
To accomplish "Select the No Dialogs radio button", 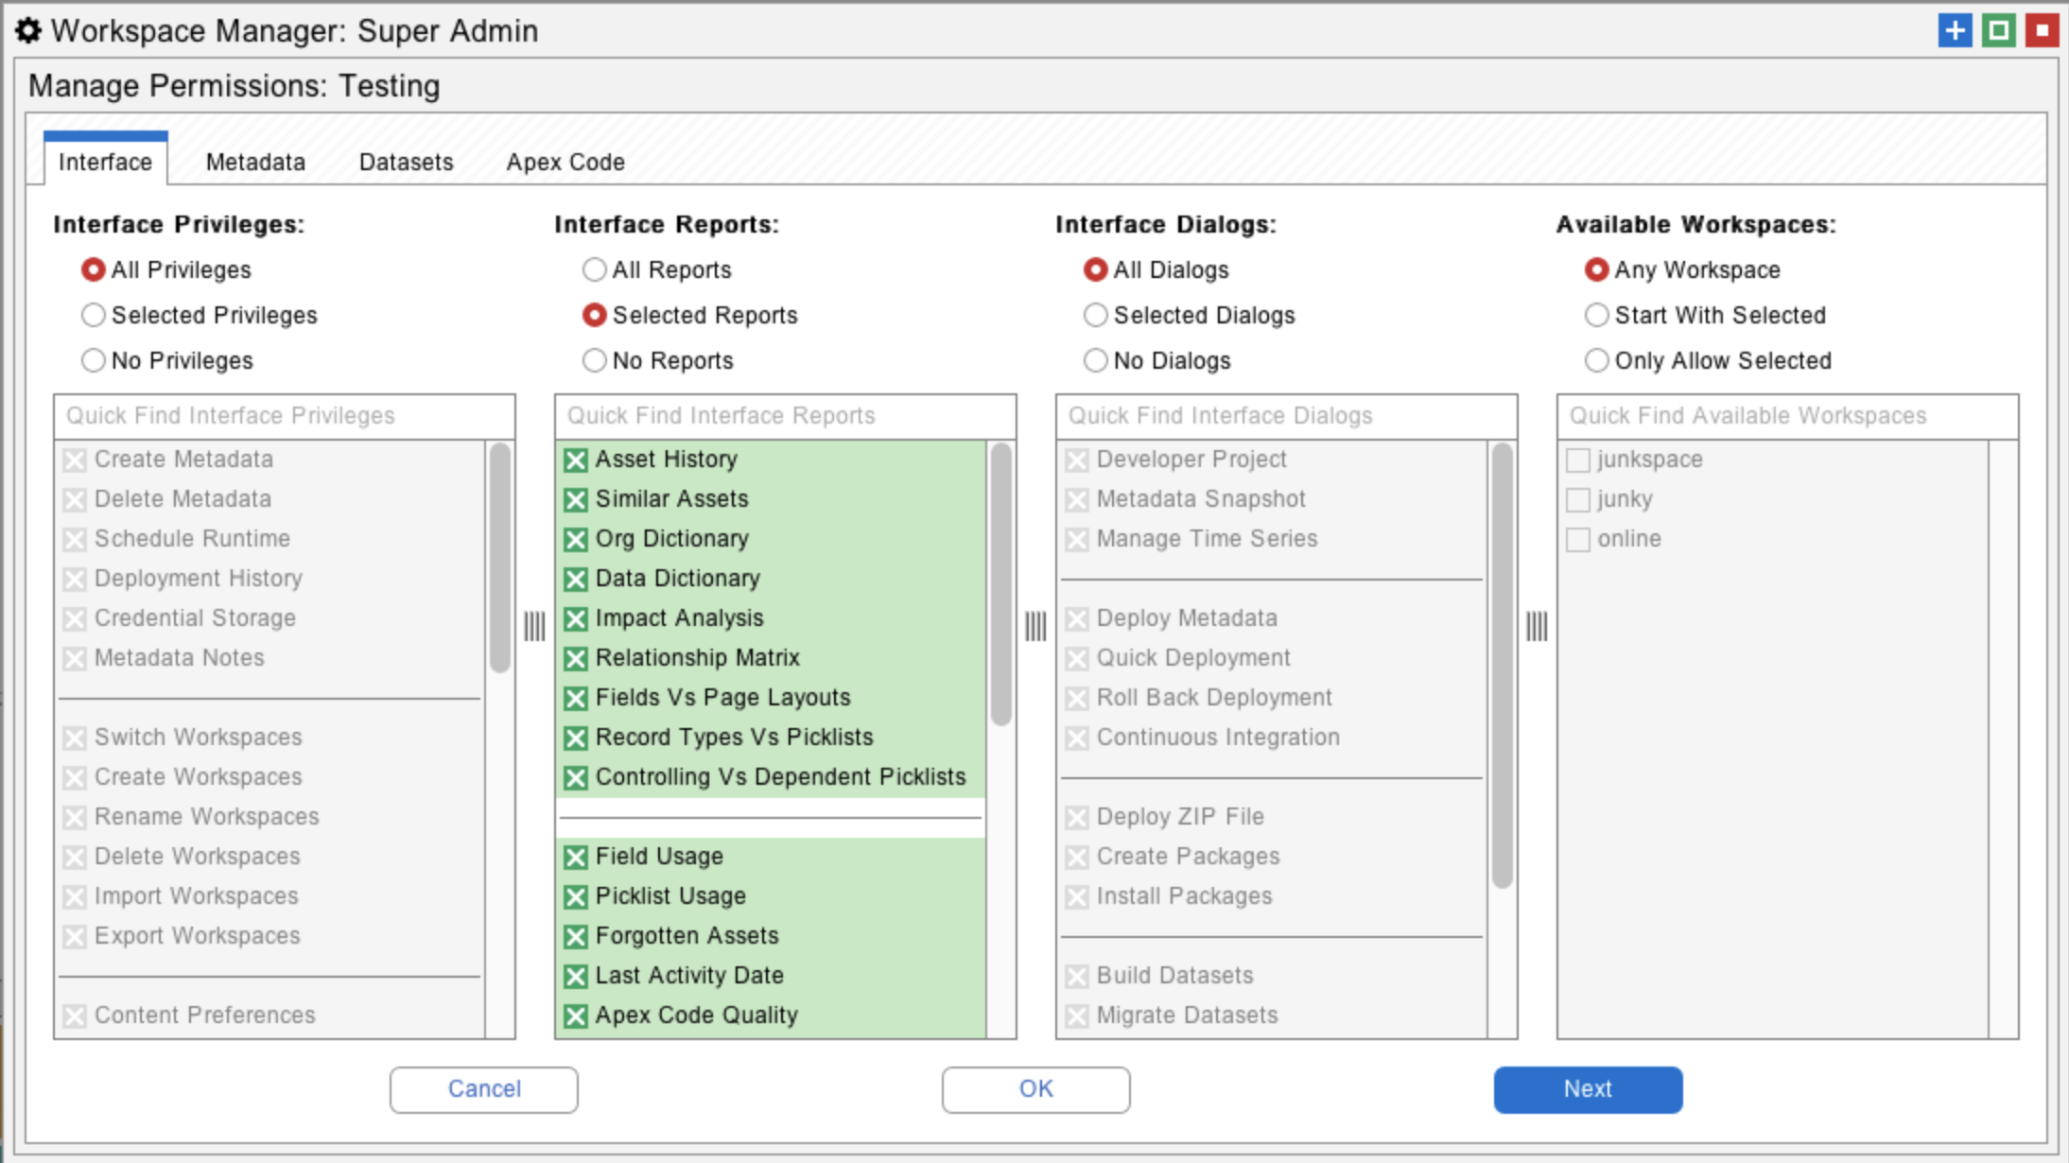I will [x=1095, y=361].
